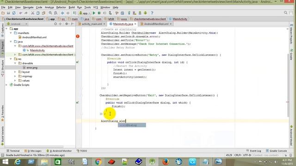Viewport: 296px width, 166px height.
Task: Collapse the app tree node
Action: (7, 29)
